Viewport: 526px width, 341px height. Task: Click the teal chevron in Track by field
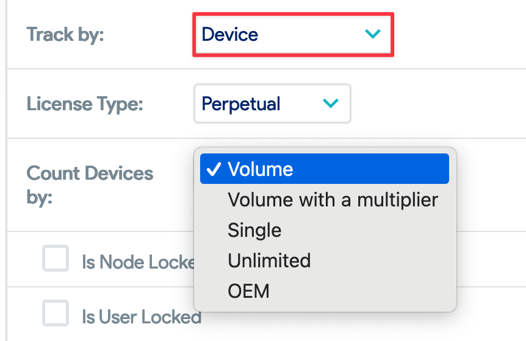(x=373, y=33)
